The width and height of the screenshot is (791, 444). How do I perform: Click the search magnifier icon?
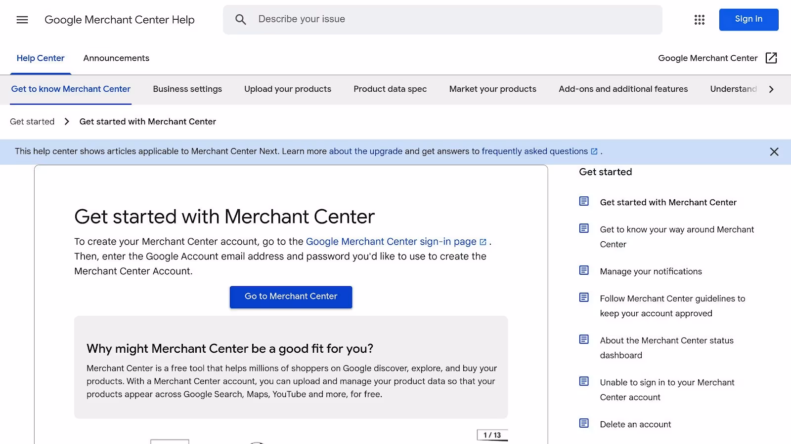tap(241, 20)
